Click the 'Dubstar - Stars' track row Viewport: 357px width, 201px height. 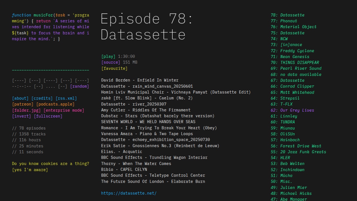(x=158, y=116)
